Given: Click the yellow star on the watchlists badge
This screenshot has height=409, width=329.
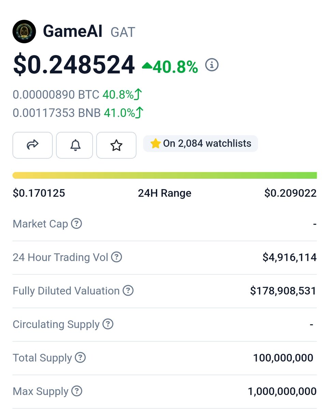Looking at the screenshot, I should click(155, 143).
